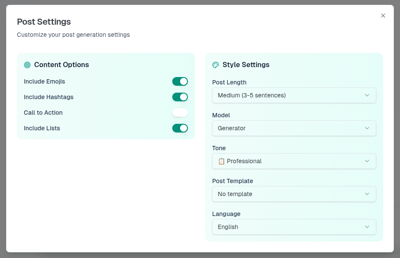Click the Style Settings section header
The height and width of the screenshot is (258, 400).
pyautogui.click(x=245, y=64)
